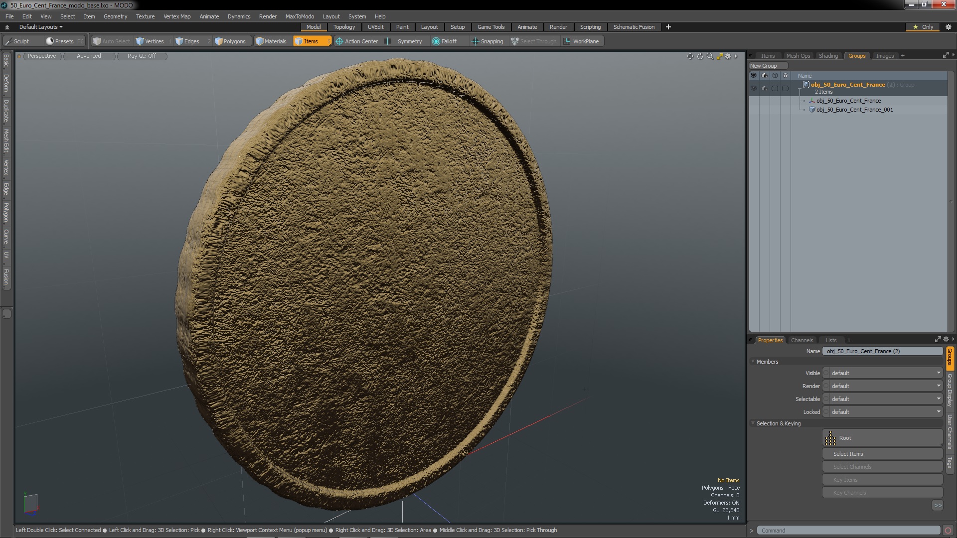Open the Items tab in right panel
Screen dimensions: 957x538
[768, 56]
